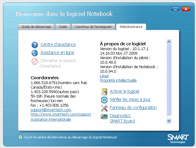Click Démarrer la session d'assistance text
Viewport: 196px width, 148px height.
[x=58, y=63]
